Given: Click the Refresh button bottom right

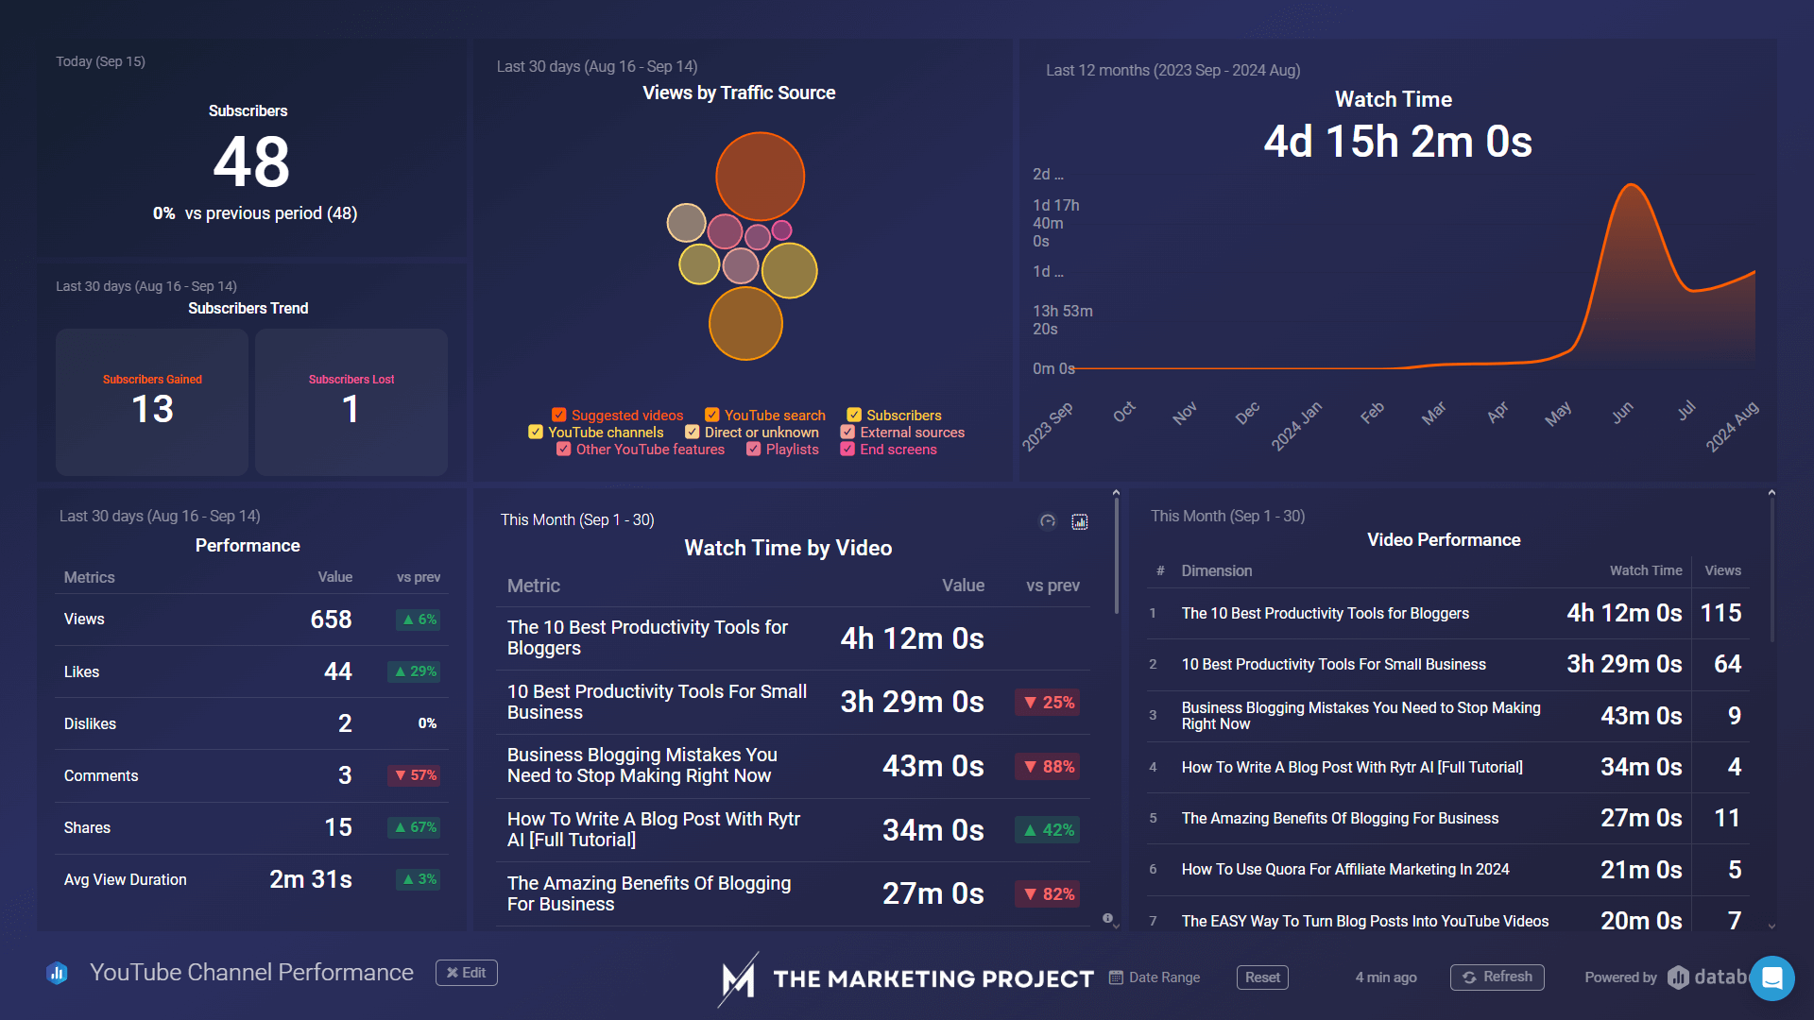Looking at the screenshot, I should tap(1495, 974).
